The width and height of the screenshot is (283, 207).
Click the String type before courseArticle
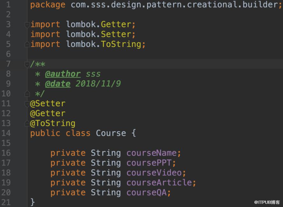[106, 183]
